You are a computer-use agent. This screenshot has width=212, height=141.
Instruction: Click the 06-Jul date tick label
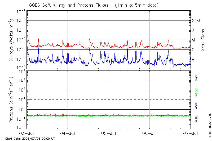pyautogui.click(x=149, y=133)
